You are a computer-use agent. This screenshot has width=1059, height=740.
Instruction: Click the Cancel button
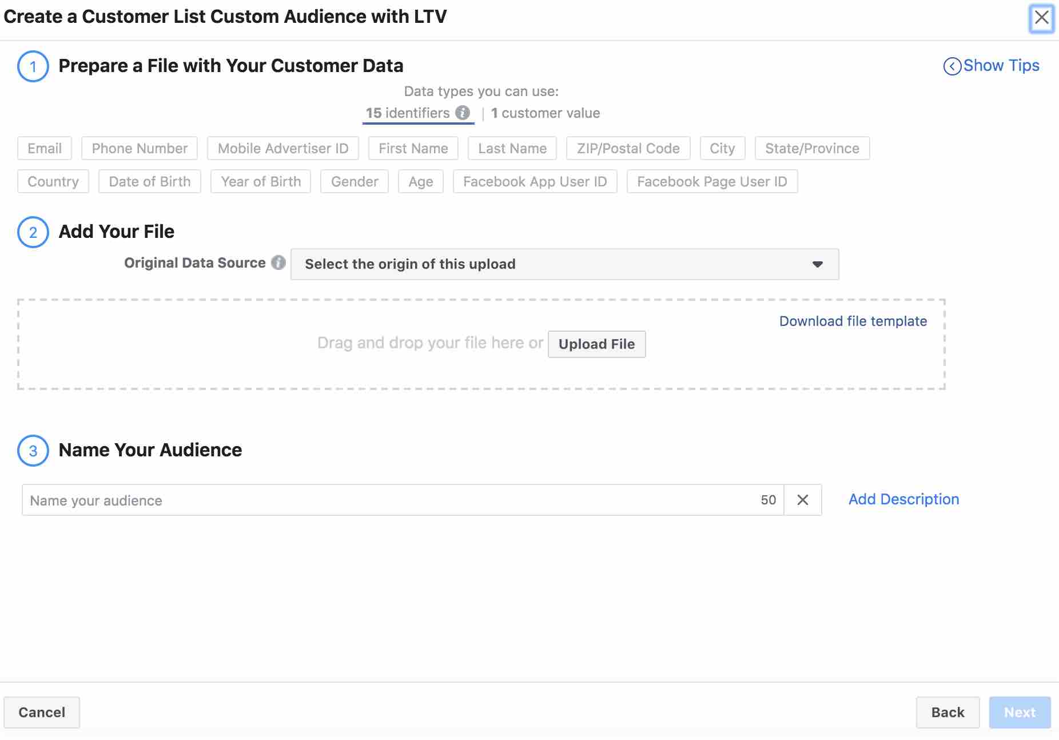[x=42, y=713]
